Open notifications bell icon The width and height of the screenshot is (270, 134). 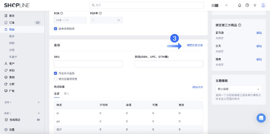tap(239, 5)
